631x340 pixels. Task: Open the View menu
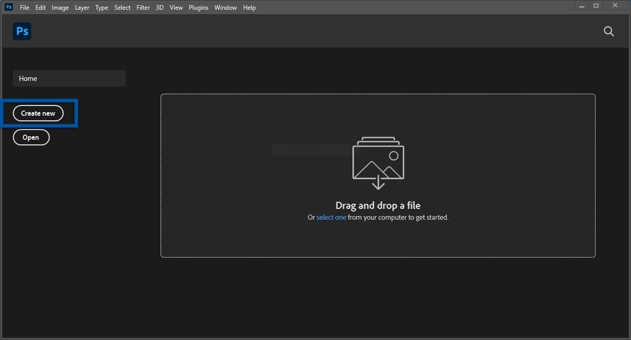click(176, 7)
